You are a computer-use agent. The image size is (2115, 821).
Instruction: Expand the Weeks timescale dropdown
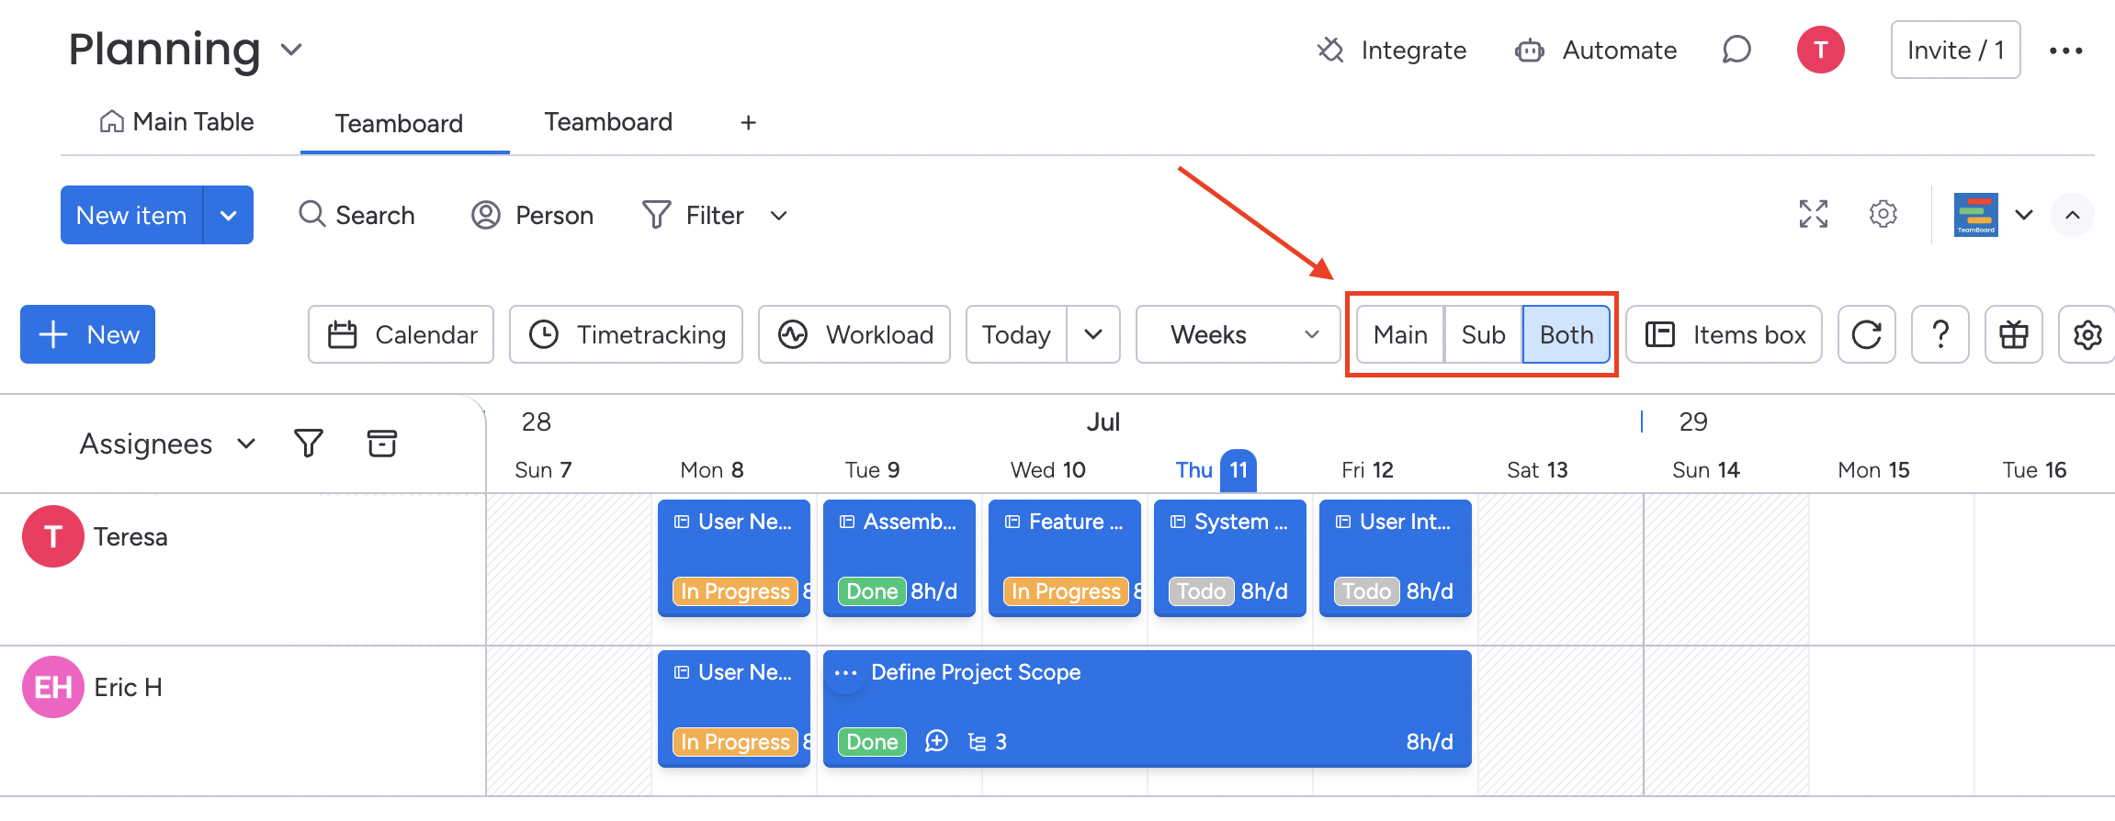[x=1237, y=334]
